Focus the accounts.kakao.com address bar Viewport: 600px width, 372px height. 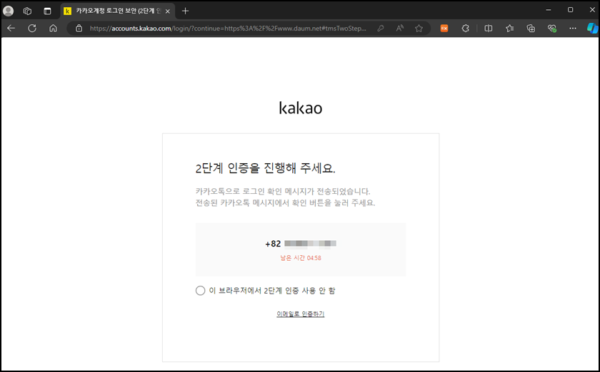tap(228, 29)
